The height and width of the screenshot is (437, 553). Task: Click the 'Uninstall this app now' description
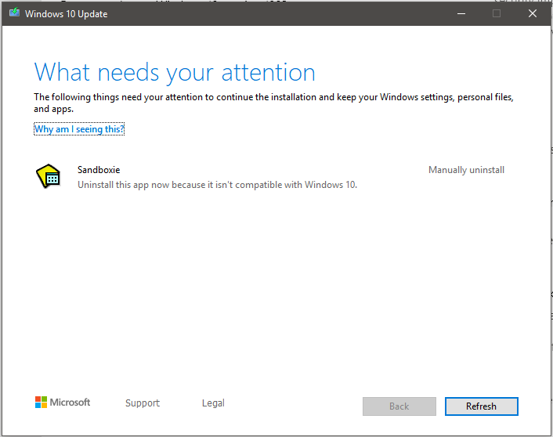click(x=217, y=185)
